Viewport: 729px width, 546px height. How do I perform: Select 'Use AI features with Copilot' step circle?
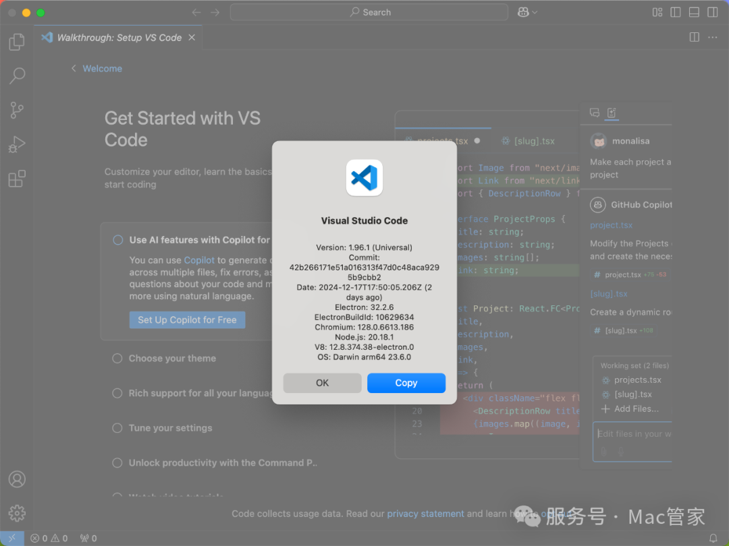[118, 240]
